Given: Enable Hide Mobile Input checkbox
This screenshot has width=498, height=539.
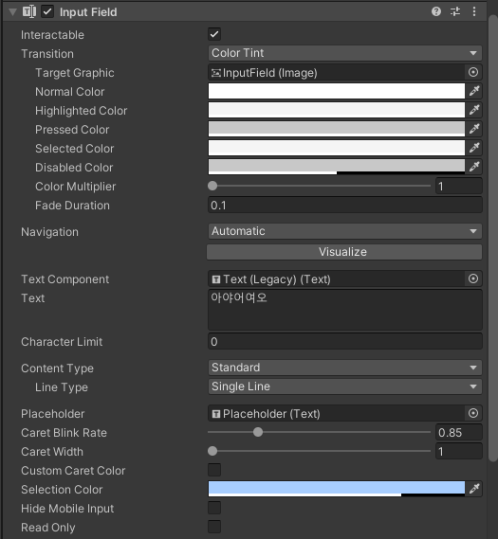Looking at the screenshot, I should 214,508.
